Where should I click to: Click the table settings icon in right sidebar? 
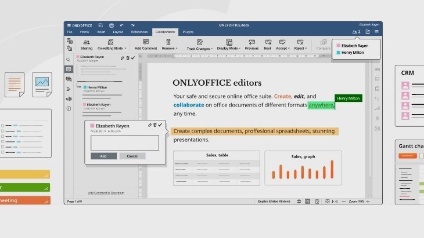click(x=377, y=69)
